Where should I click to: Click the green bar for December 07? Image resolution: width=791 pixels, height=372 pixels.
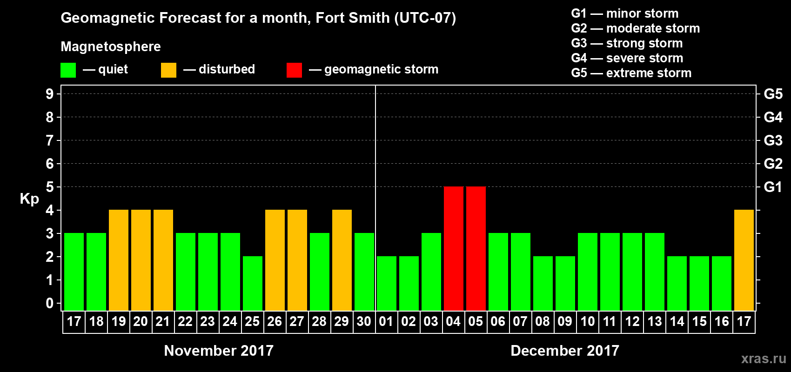point(521,272)
